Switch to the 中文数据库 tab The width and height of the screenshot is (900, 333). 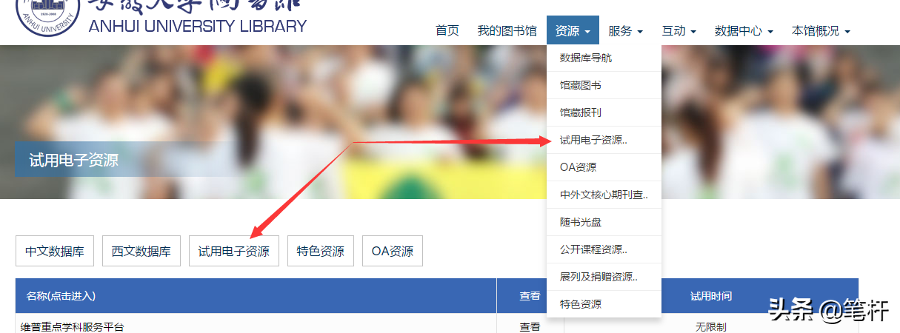(x=55, y=251)
